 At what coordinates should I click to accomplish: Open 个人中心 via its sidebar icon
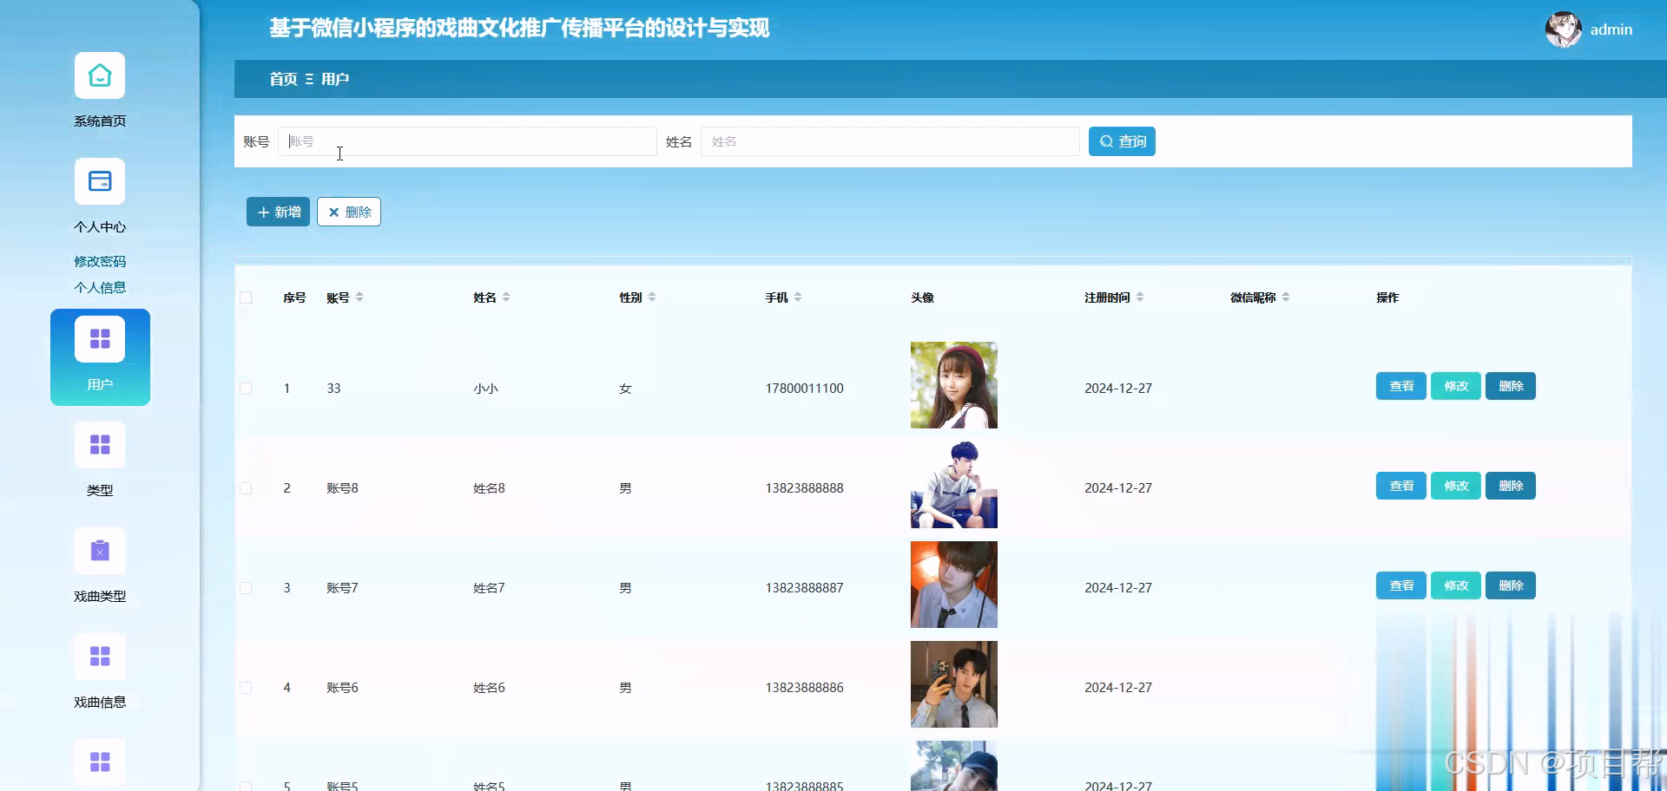(99, 181)
